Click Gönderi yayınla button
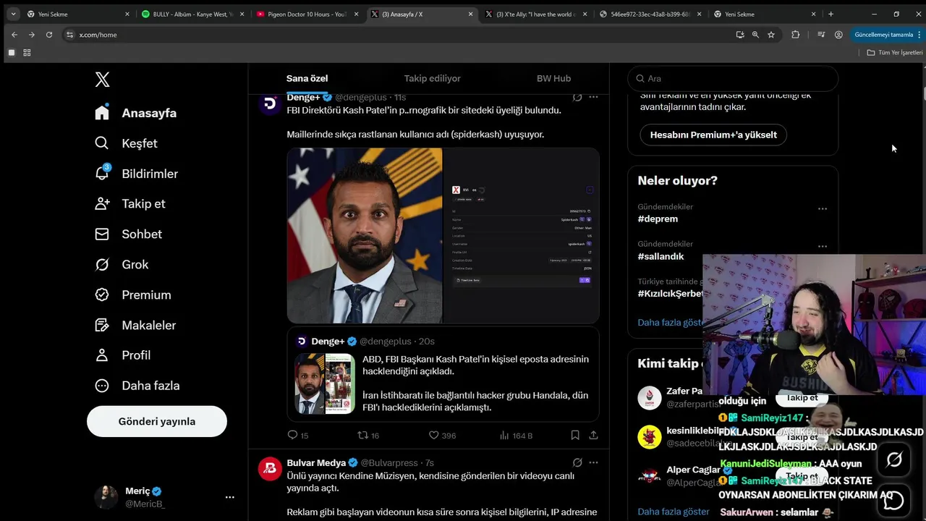The height and width of the screenshot is (521, 926). click(157, 421)
